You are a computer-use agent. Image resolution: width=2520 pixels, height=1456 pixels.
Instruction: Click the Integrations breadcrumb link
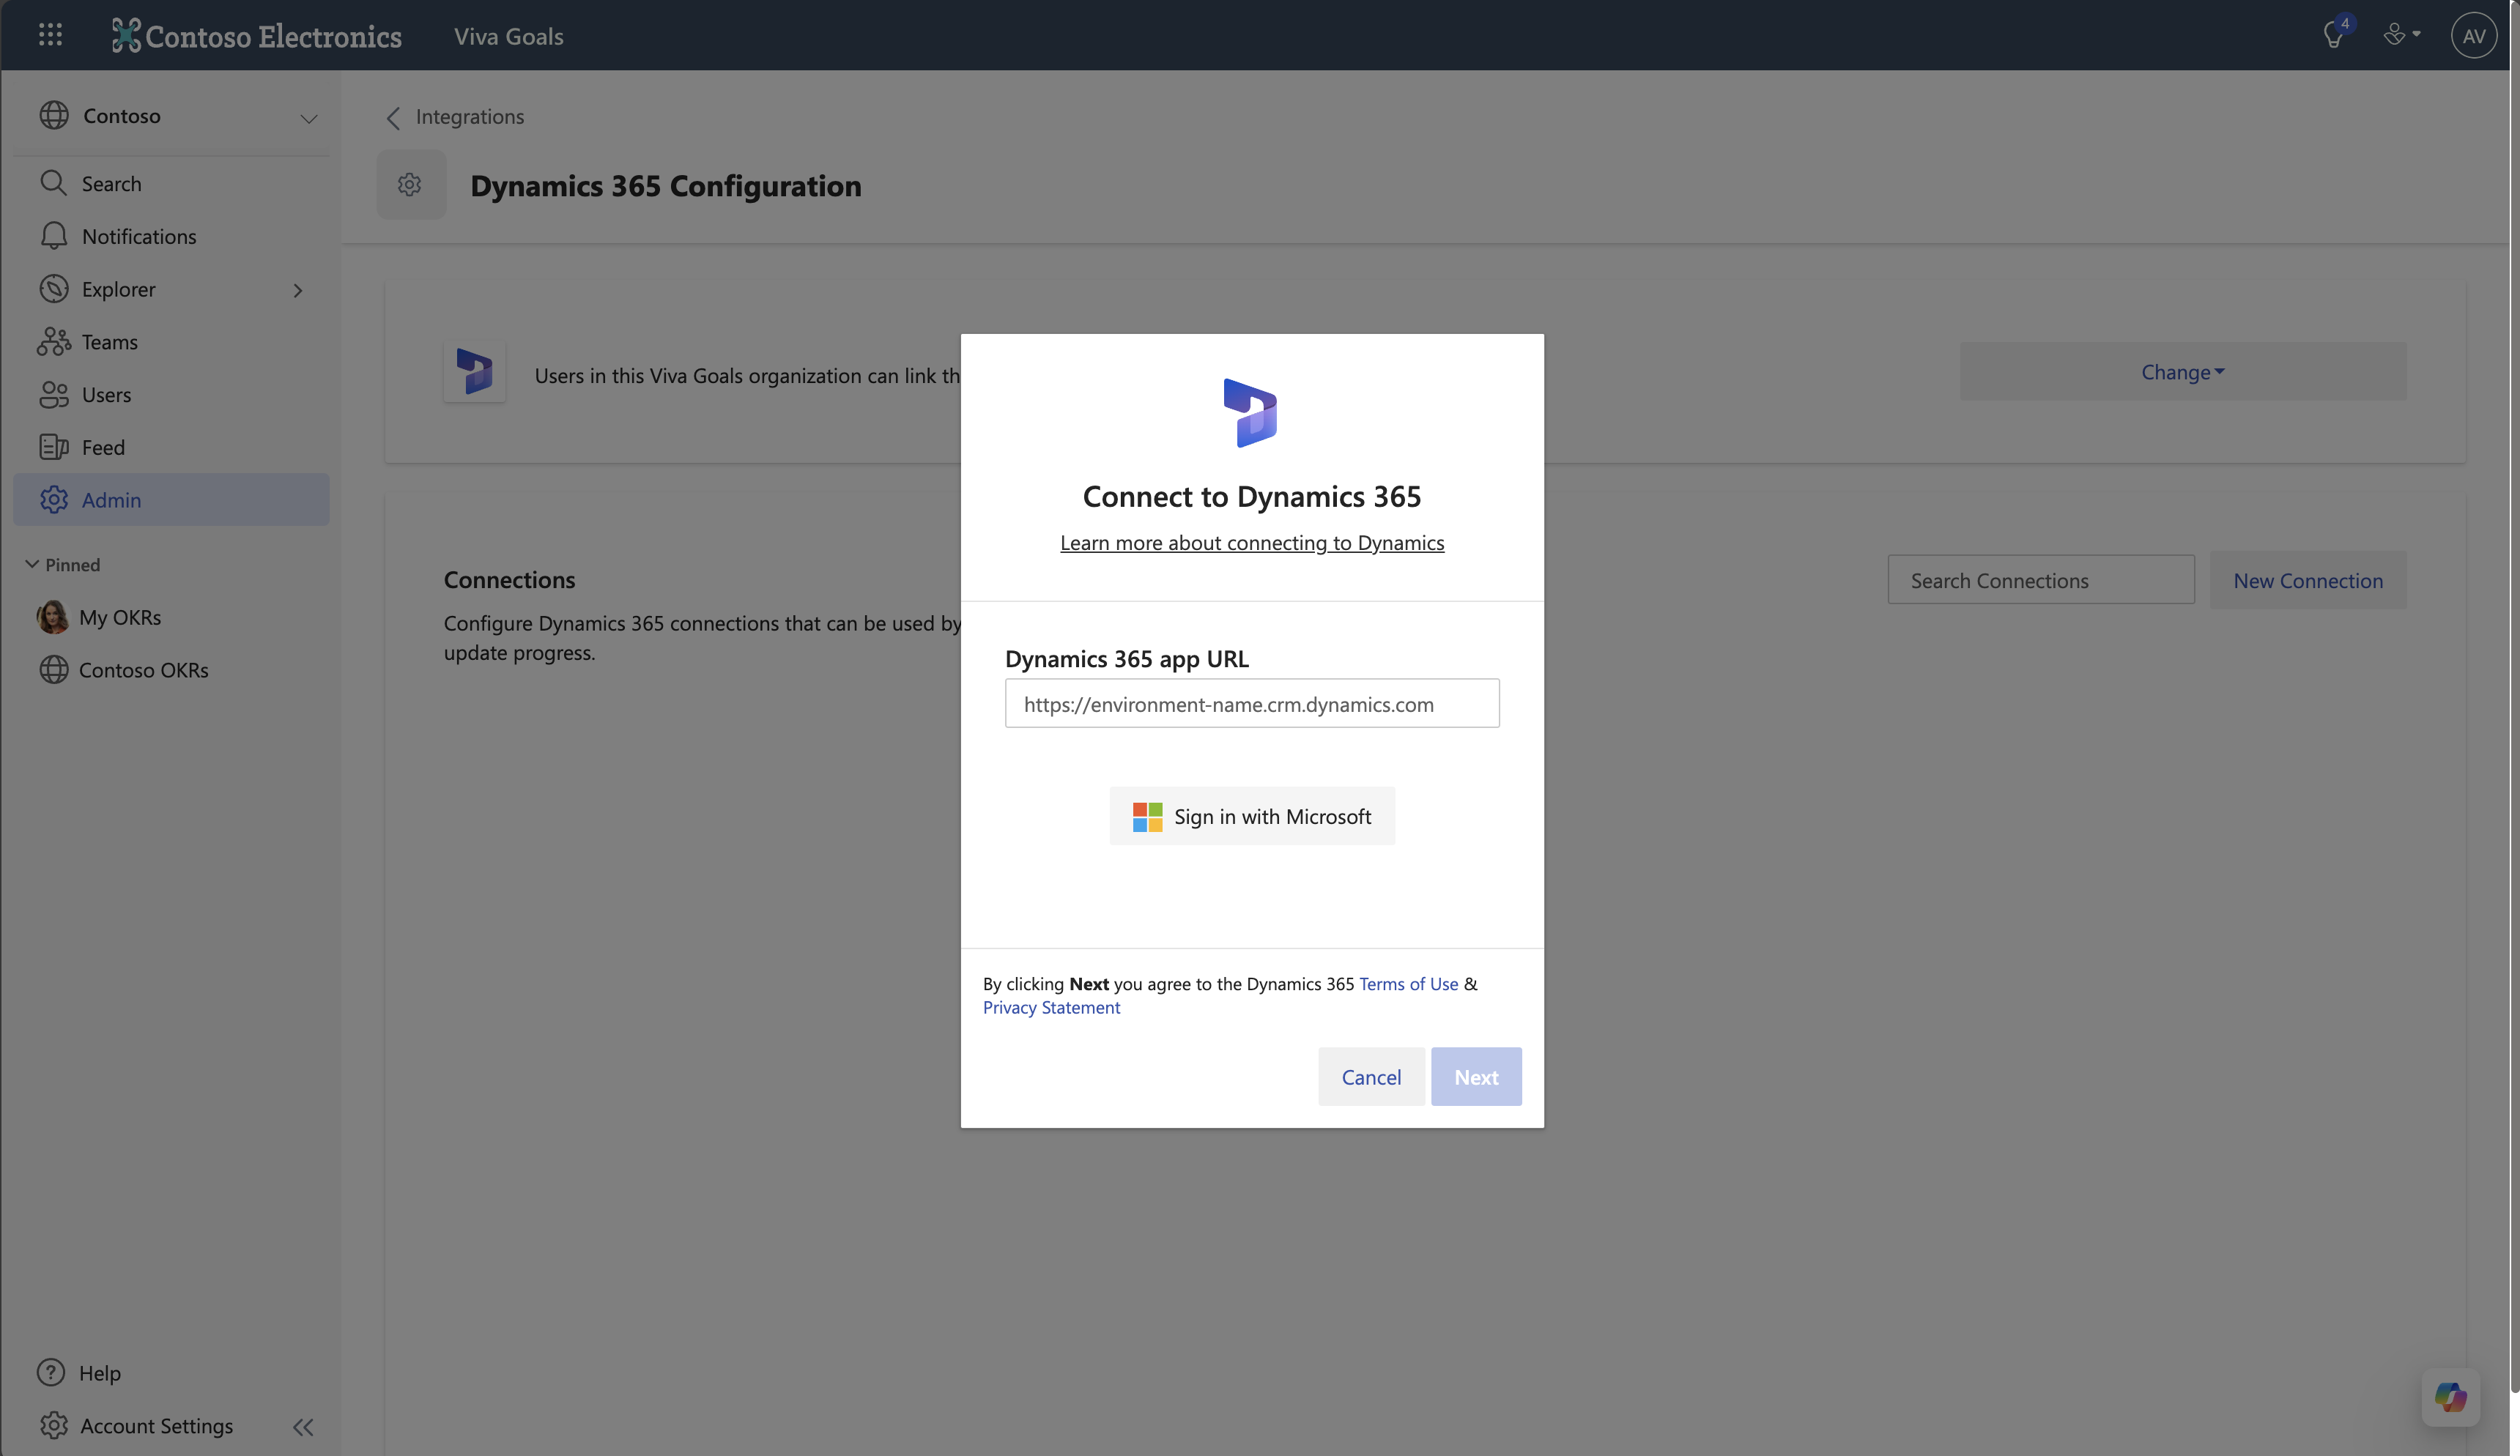pos(469,117)
